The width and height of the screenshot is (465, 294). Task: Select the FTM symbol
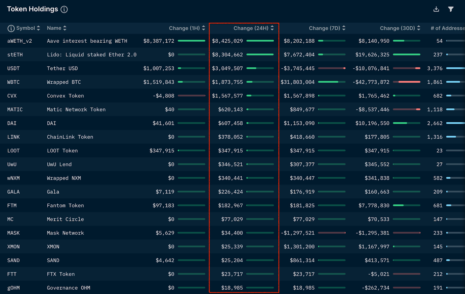pos(12,205)
